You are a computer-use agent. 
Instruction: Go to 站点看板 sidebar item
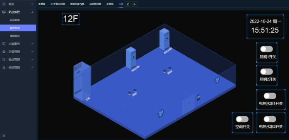[x=15, y=20]
